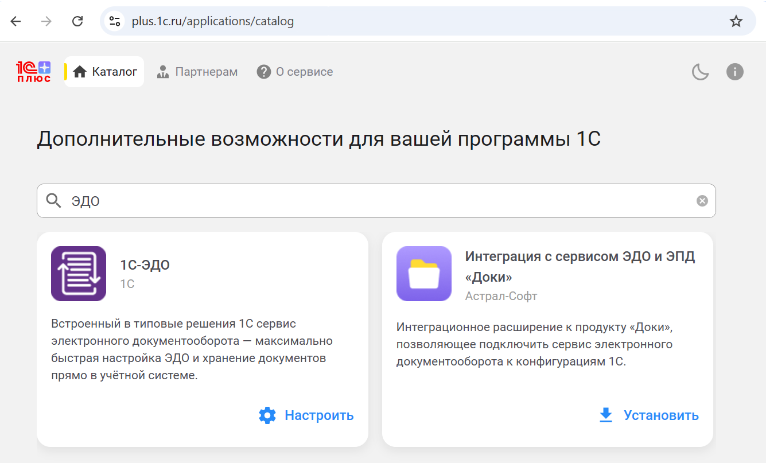Image resolution: width=766 pixels, height=463 pixels.
Task: Open the Доки folder app icon
Action: (x=424, y=274)
